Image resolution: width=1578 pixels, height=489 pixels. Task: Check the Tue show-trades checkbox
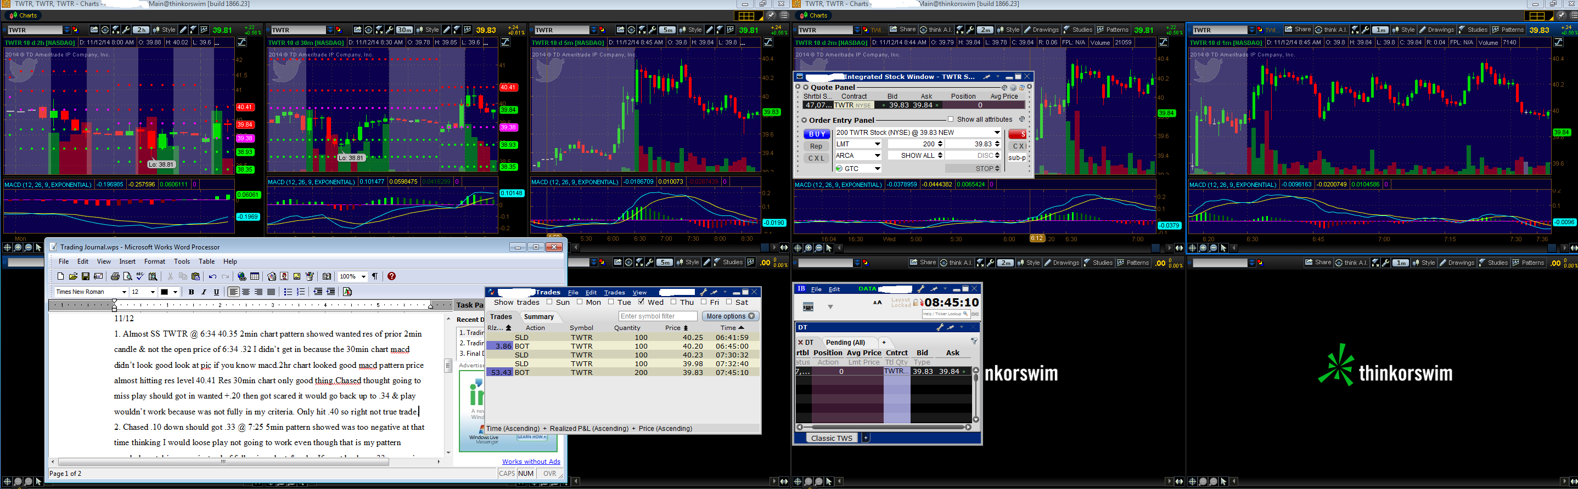point(611,302)
